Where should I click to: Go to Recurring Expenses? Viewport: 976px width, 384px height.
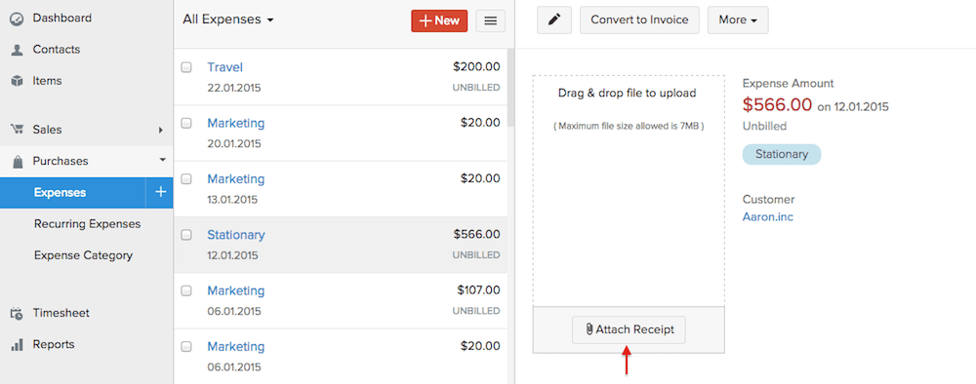click(x=87, y=224)
